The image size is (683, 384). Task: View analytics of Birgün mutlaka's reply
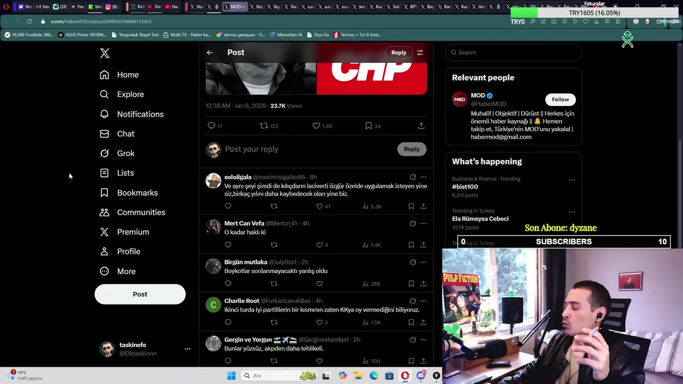pyautogui.click(x=371, y=284)
